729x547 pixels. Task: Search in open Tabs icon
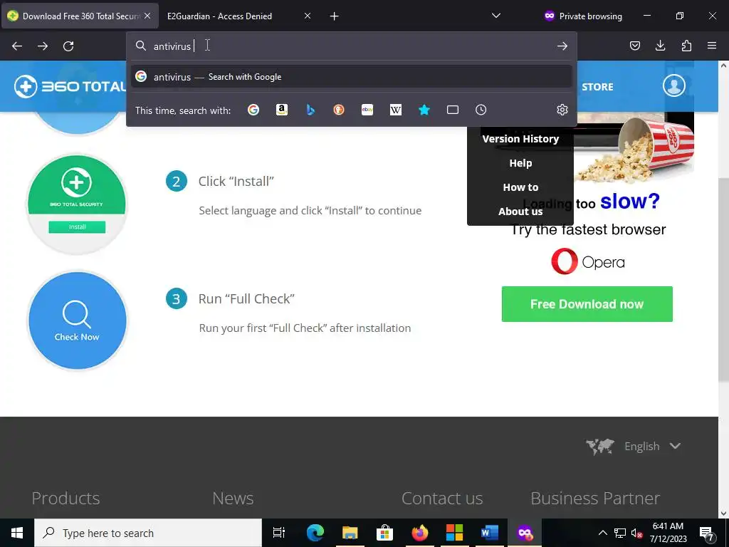click(452, 110)
